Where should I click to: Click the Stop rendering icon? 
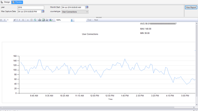click(31, 20)
